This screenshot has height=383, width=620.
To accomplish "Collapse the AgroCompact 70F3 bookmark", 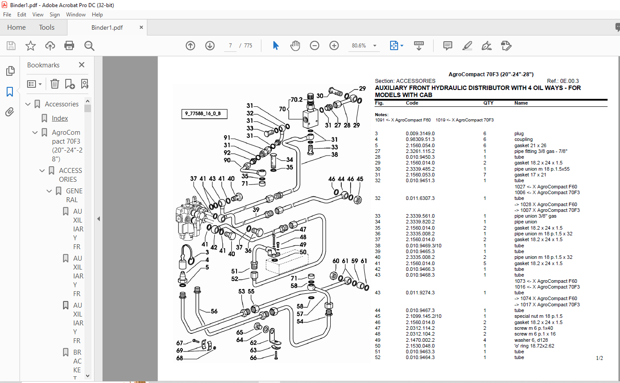I will click(36, 133).
